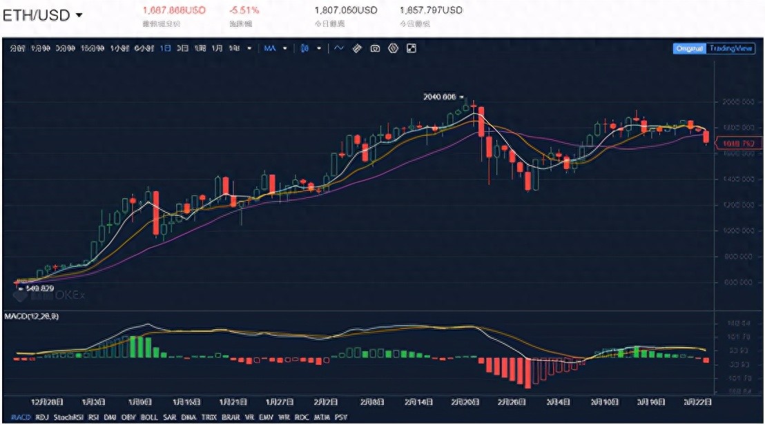
Task: Show the MTM indicator
Action: tap(322, 417)
